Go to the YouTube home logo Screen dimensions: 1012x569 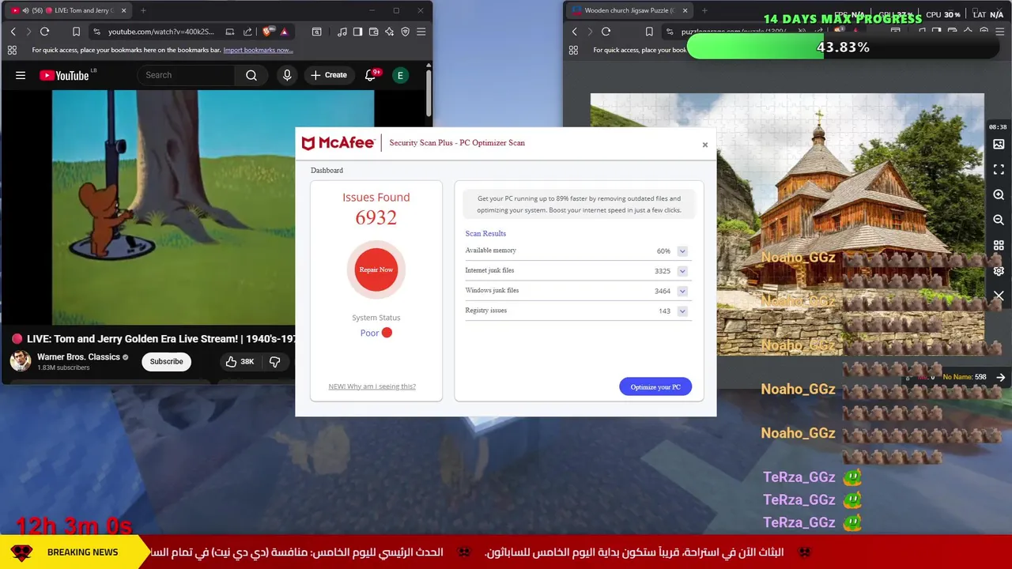coord(64,75)
